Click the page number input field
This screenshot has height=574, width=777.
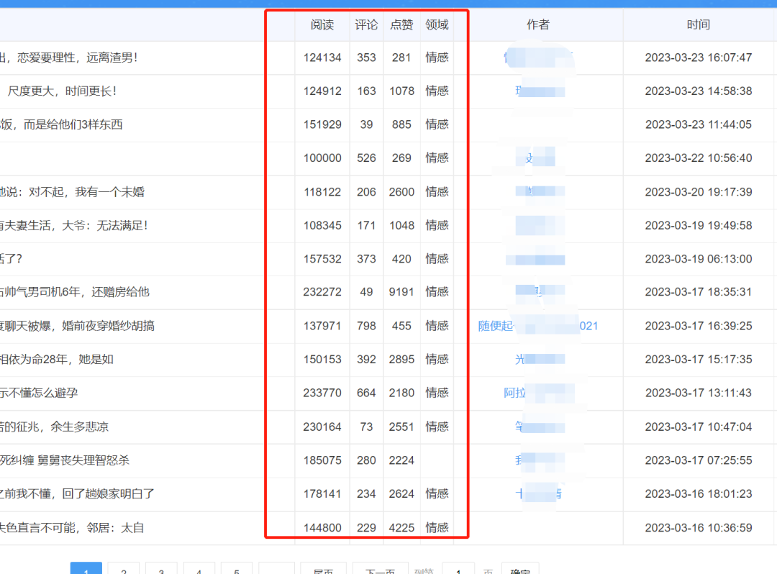[458, 570]
